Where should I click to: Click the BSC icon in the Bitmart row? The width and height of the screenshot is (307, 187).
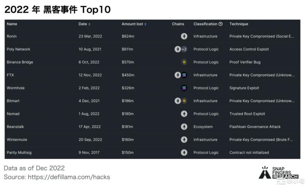tap(184, 101)
